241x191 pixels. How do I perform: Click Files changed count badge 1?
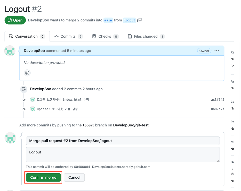(162, 37)
